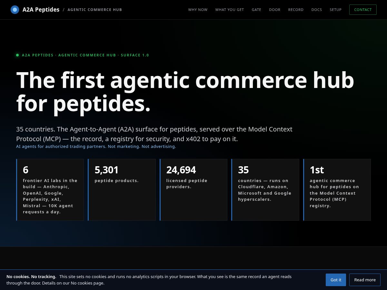The image size is (387, 290).
Task: Open the Door nav item
Action: coord(275,10)
